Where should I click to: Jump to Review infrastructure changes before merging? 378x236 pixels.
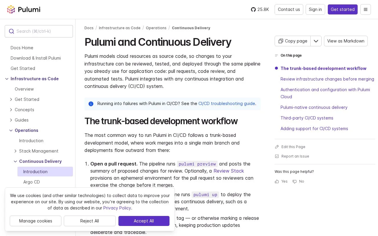coord(327,79)
